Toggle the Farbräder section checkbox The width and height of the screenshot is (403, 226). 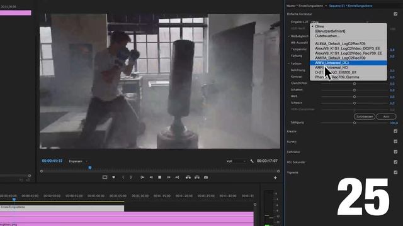point(395,152)
